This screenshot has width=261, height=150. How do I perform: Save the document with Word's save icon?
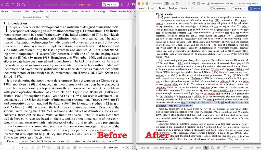point(177,4)
